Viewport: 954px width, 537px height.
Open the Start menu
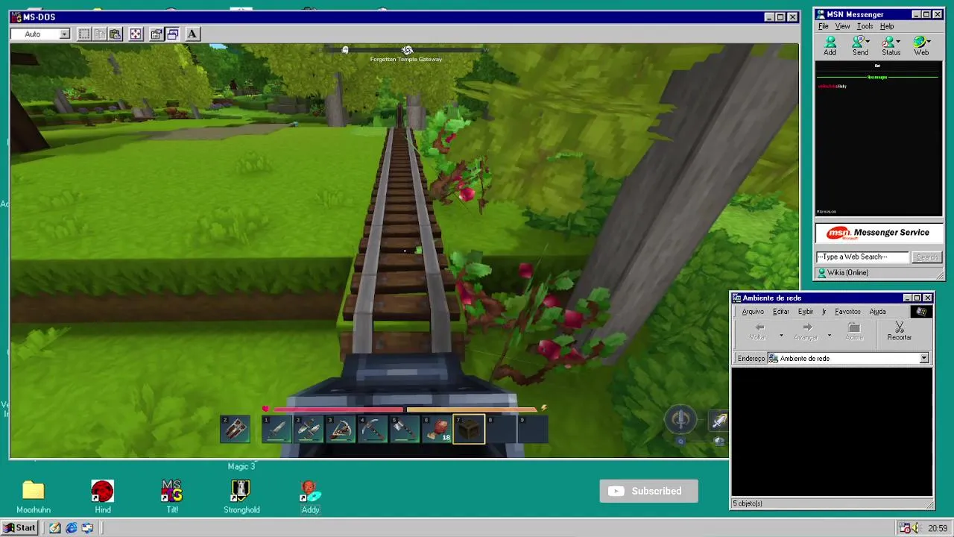[x=19, y=528]
